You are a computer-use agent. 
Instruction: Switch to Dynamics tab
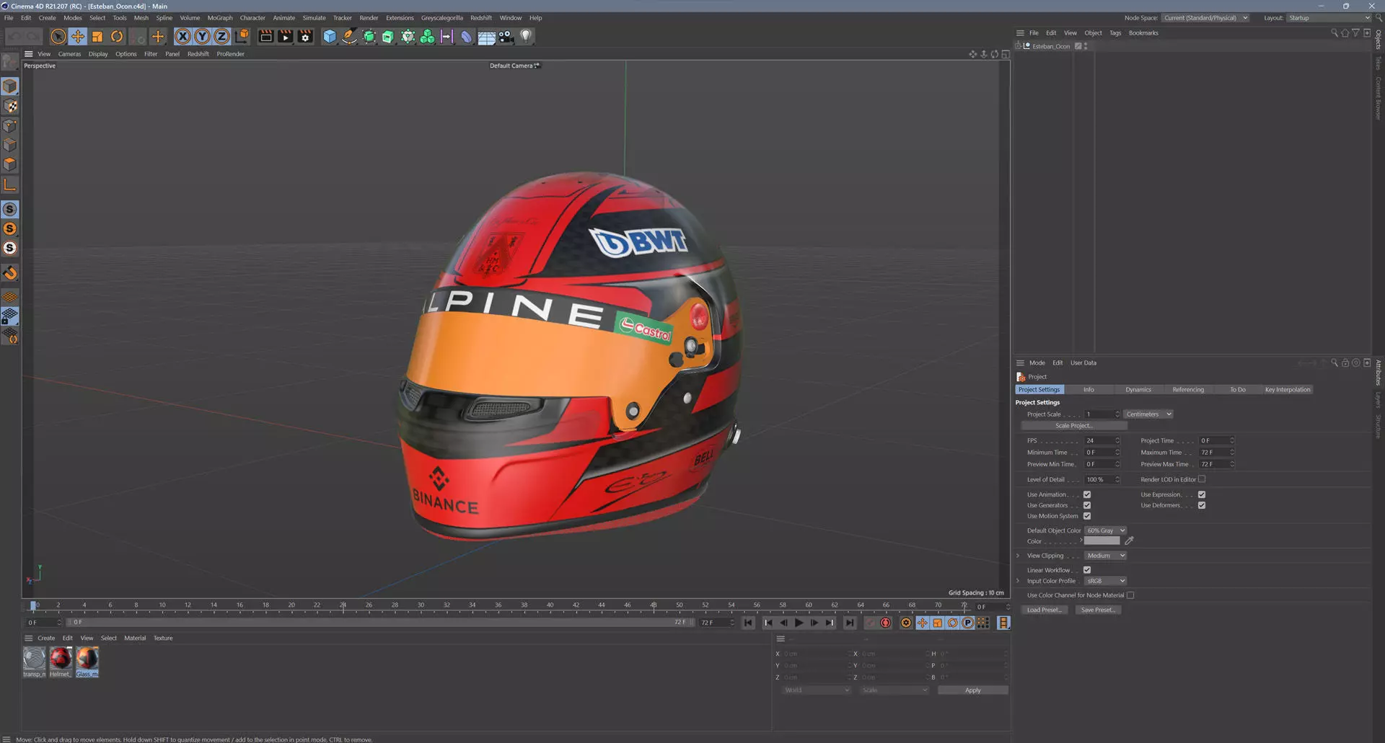click(x=1138, y=390)
